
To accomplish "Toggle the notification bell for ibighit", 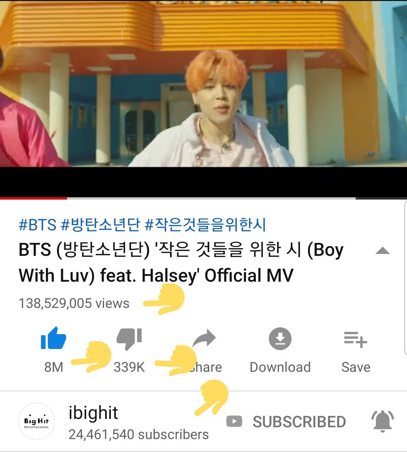I will coord(383,422).
